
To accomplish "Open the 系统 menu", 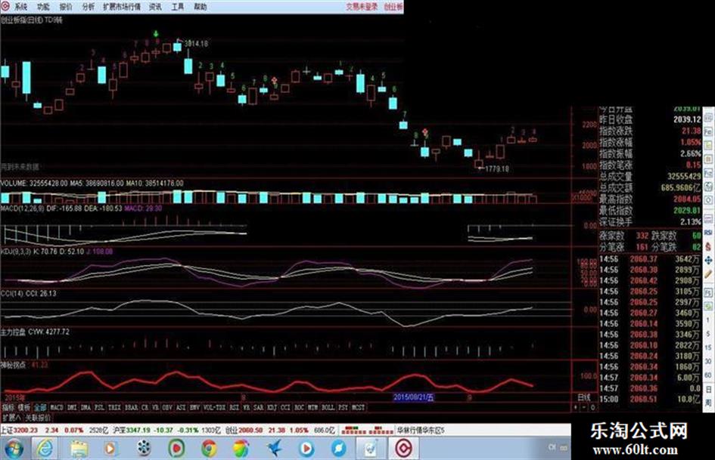I will [20, 7].
